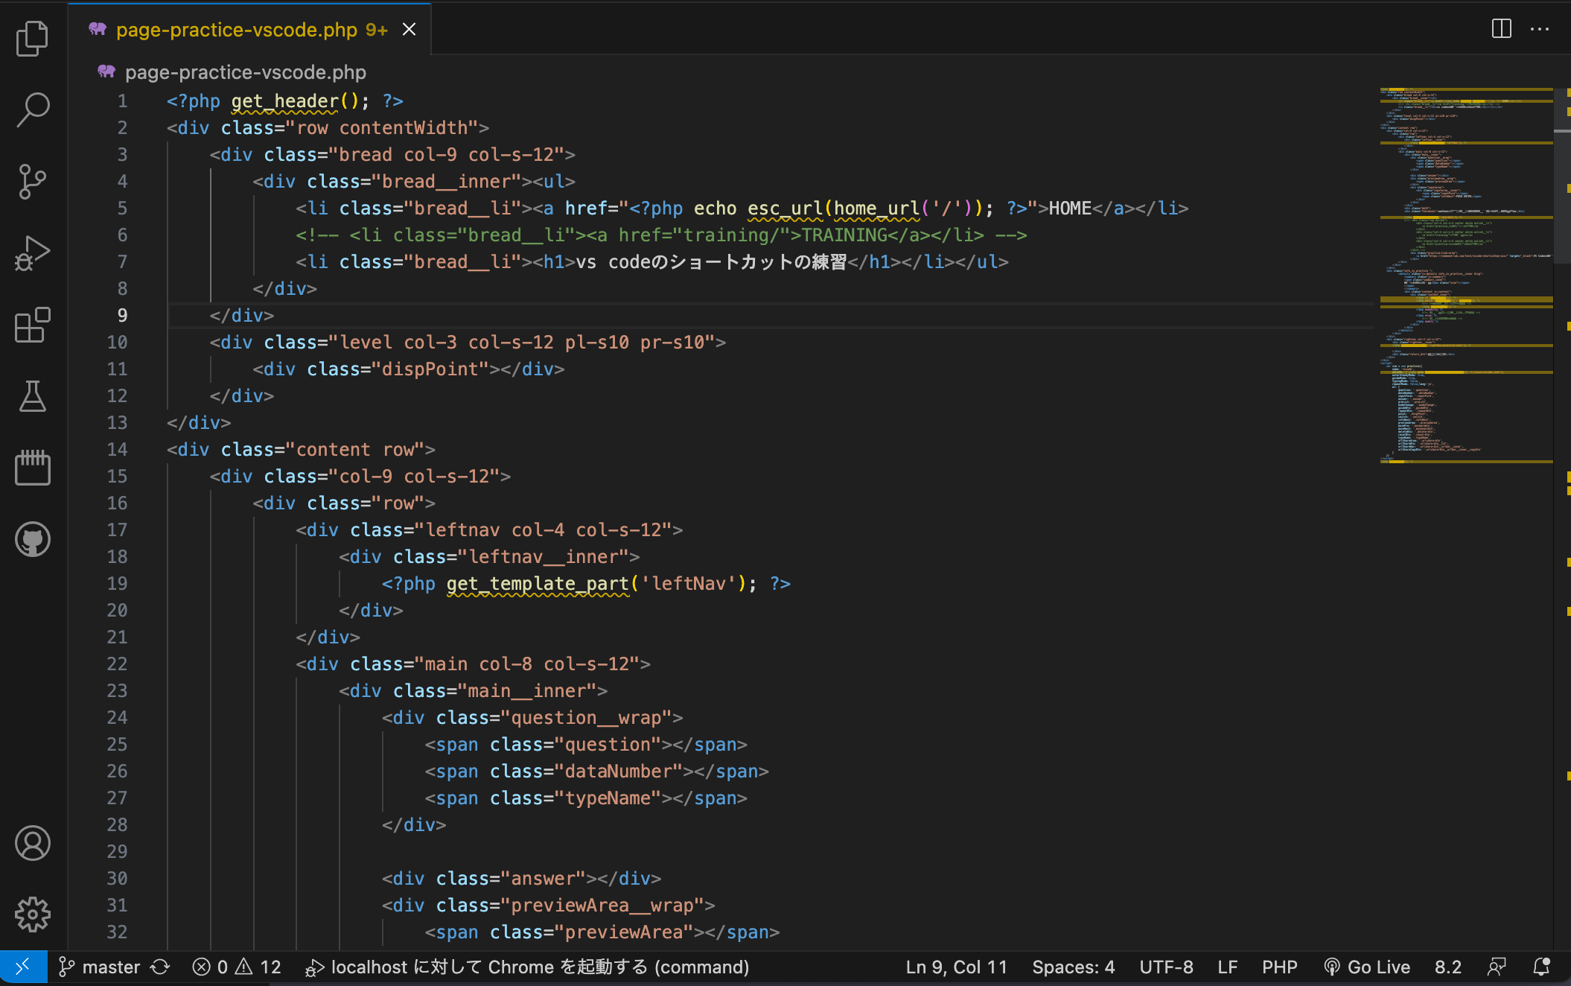Split the editor to the right

coord(1502,29)
